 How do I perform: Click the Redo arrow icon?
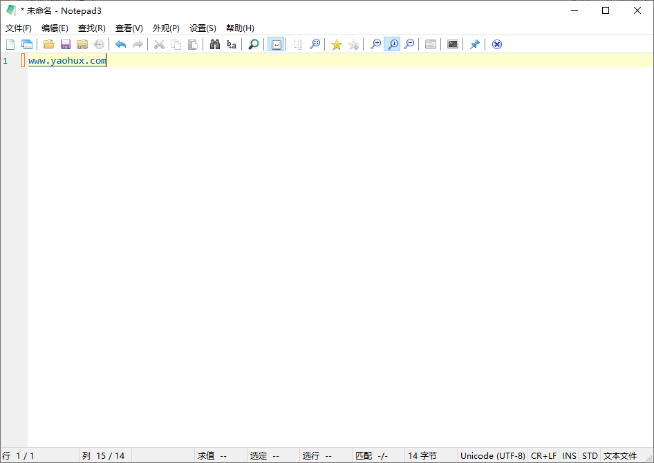coord(138,44)
